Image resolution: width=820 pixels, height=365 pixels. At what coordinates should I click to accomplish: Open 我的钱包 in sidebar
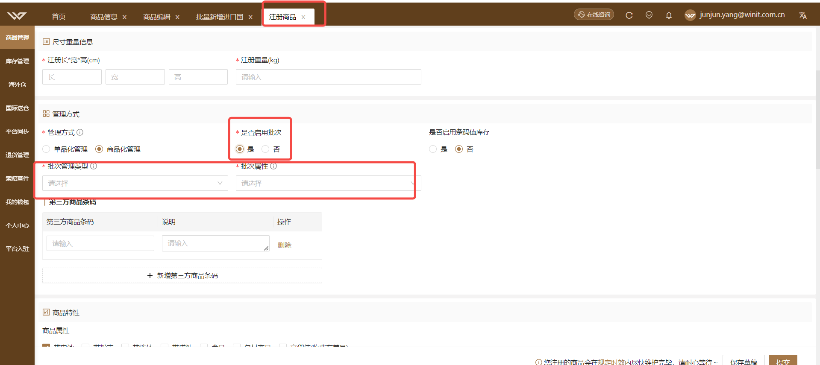(17, 202)
